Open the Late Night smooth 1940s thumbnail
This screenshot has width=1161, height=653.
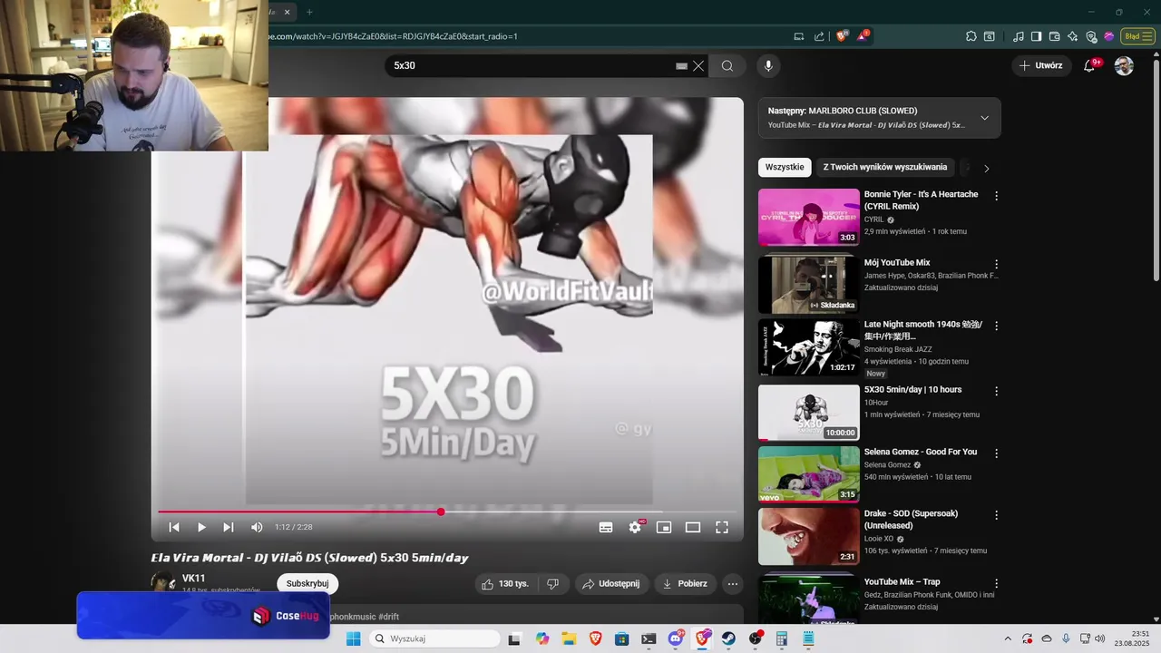[x=808, y=347]
